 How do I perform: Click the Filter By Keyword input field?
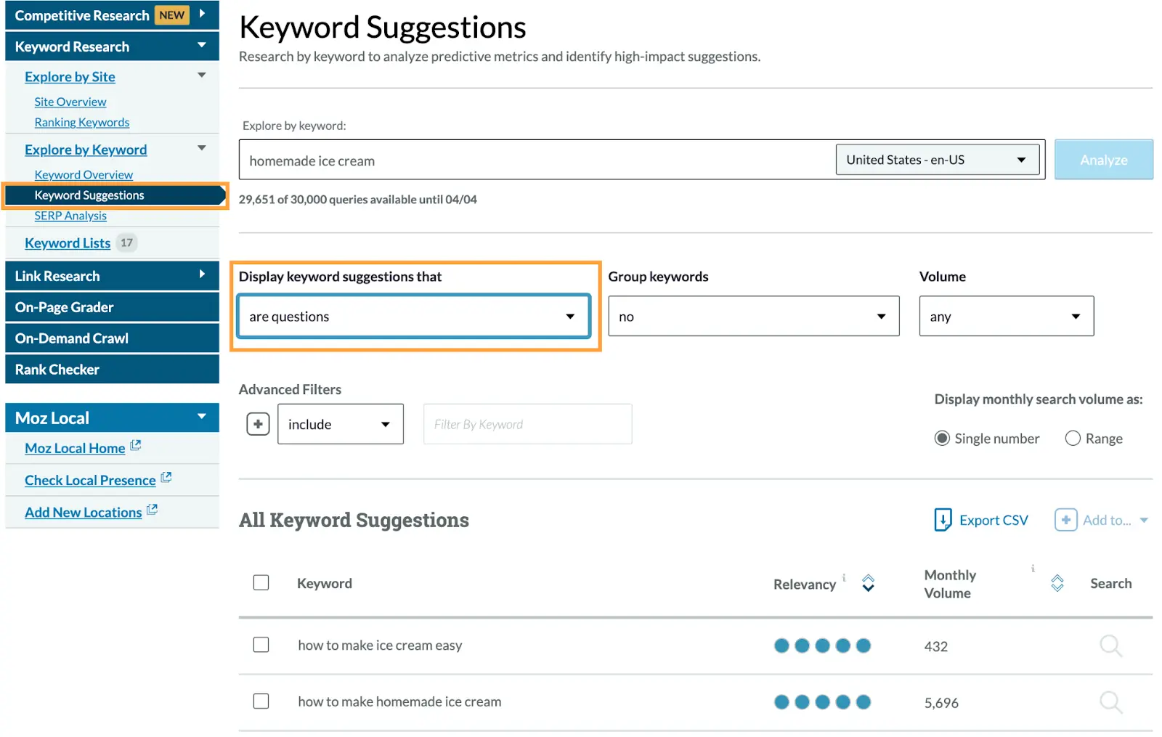(527, 424)
